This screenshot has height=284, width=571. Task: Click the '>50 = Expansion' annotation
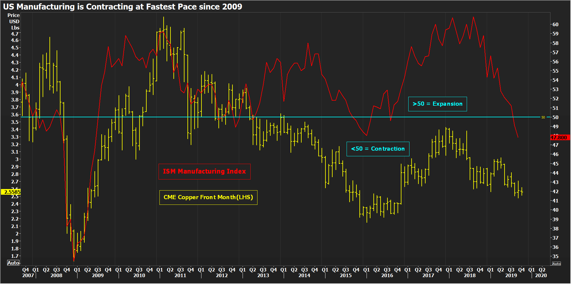coord(437,104)
